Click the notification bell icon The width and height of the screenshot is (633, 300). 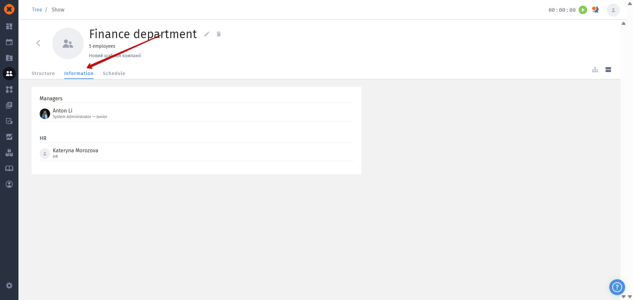tap(595, 10)
